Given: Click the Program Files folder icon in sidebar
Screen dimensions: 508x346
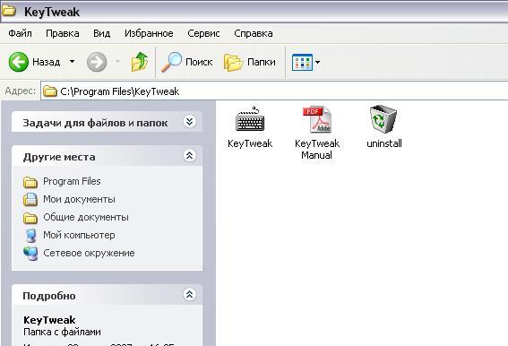Looking at the screenshot, I should coord(30,182).
